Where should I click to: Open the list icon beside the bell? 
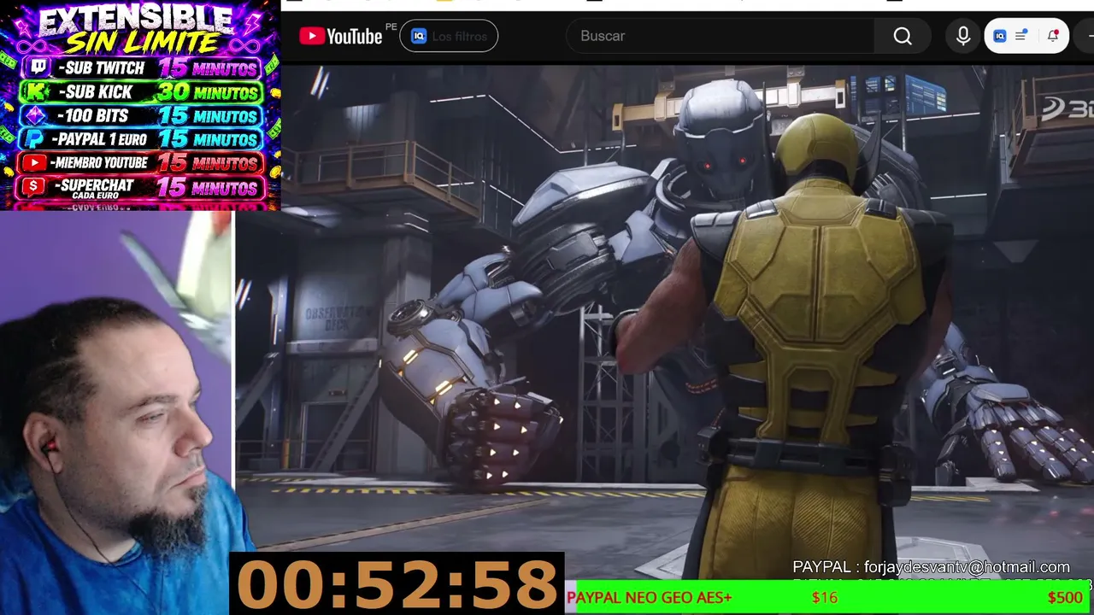(x=1021, y=36)
